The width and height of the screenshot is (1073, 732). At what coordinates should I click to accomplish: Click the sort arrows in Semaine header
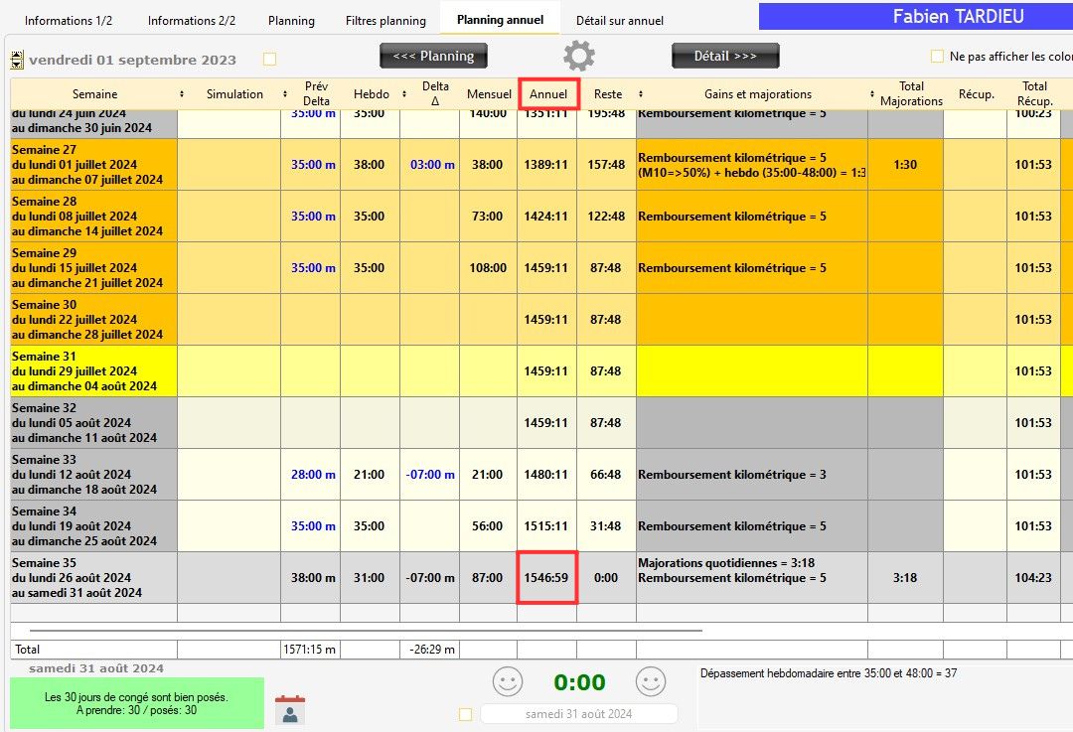pos(181,94)
